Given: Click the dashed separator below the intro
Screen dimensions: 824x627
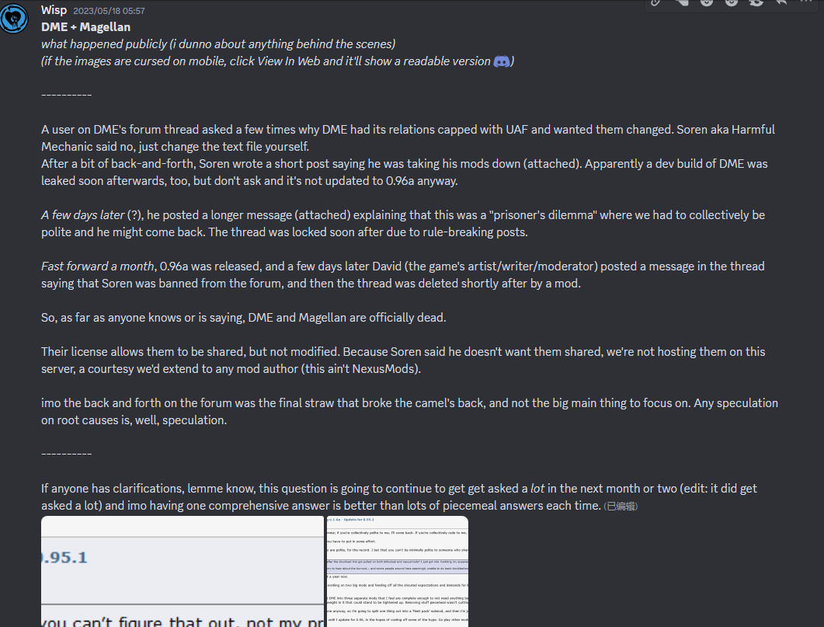Looking at the screenshot, I should [x=66, y=95].
